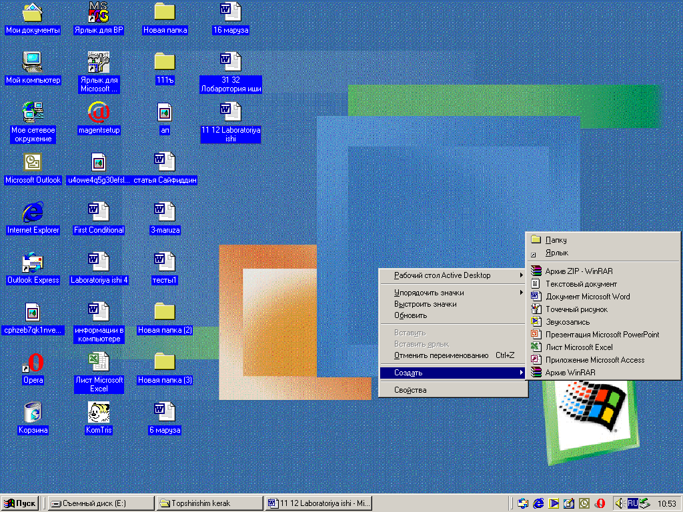Choose Папку in the Создать submenu
This screenshot has height=512, width=683.
pos(556,240)
